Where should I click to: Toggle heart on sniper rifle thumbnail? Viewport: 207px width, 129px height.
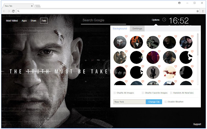[x=159, y=36]
